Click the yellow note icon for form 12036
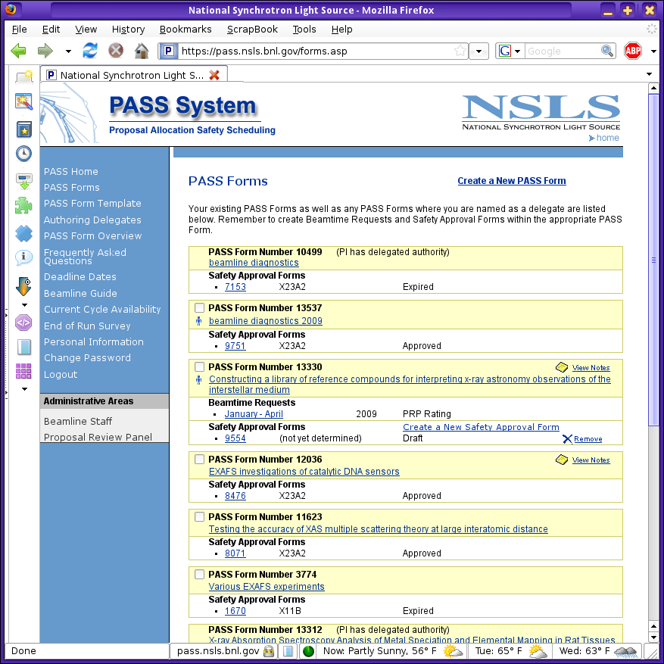This screenshot has height=664, width=664. pos(562,460)
